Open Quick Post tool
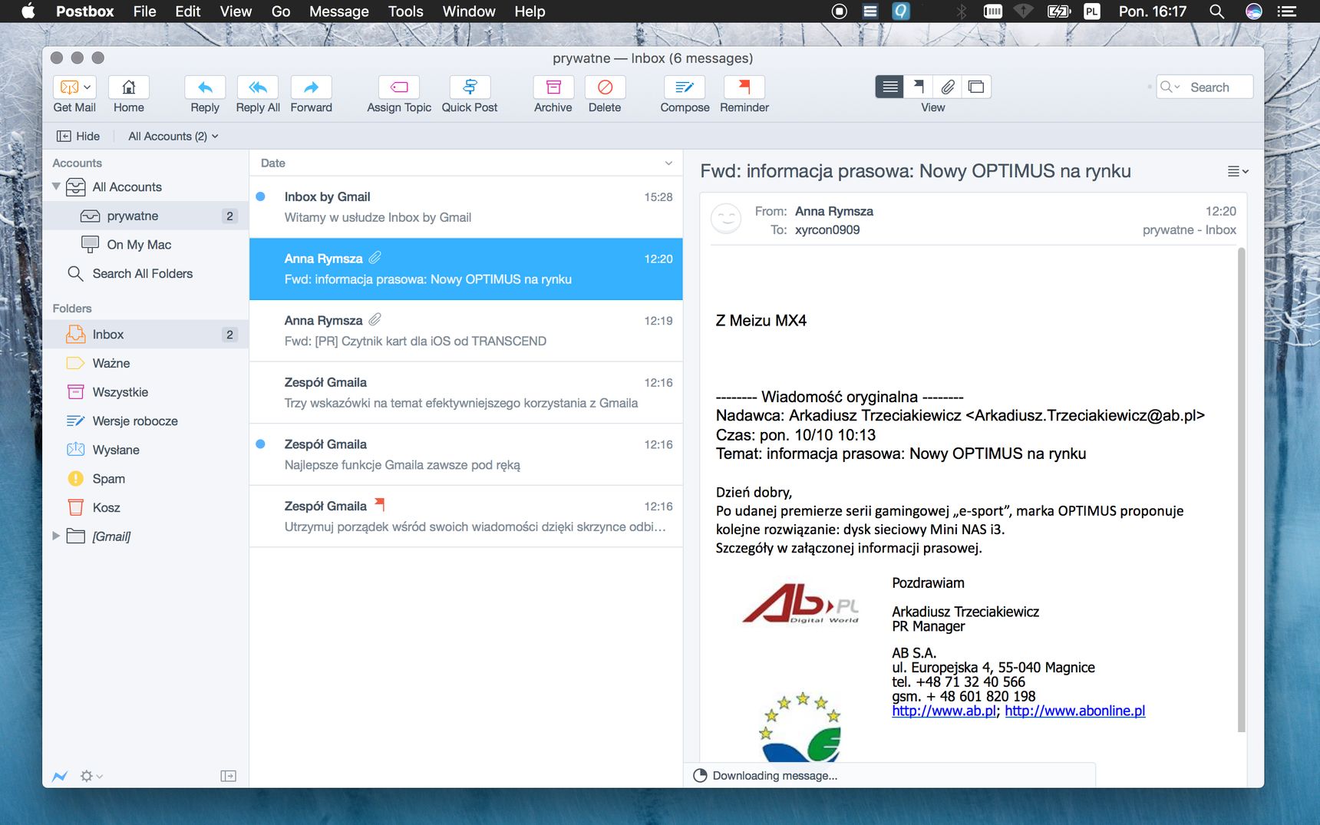The height and width of the screenshot is (825, 1320). coord(470,87)
